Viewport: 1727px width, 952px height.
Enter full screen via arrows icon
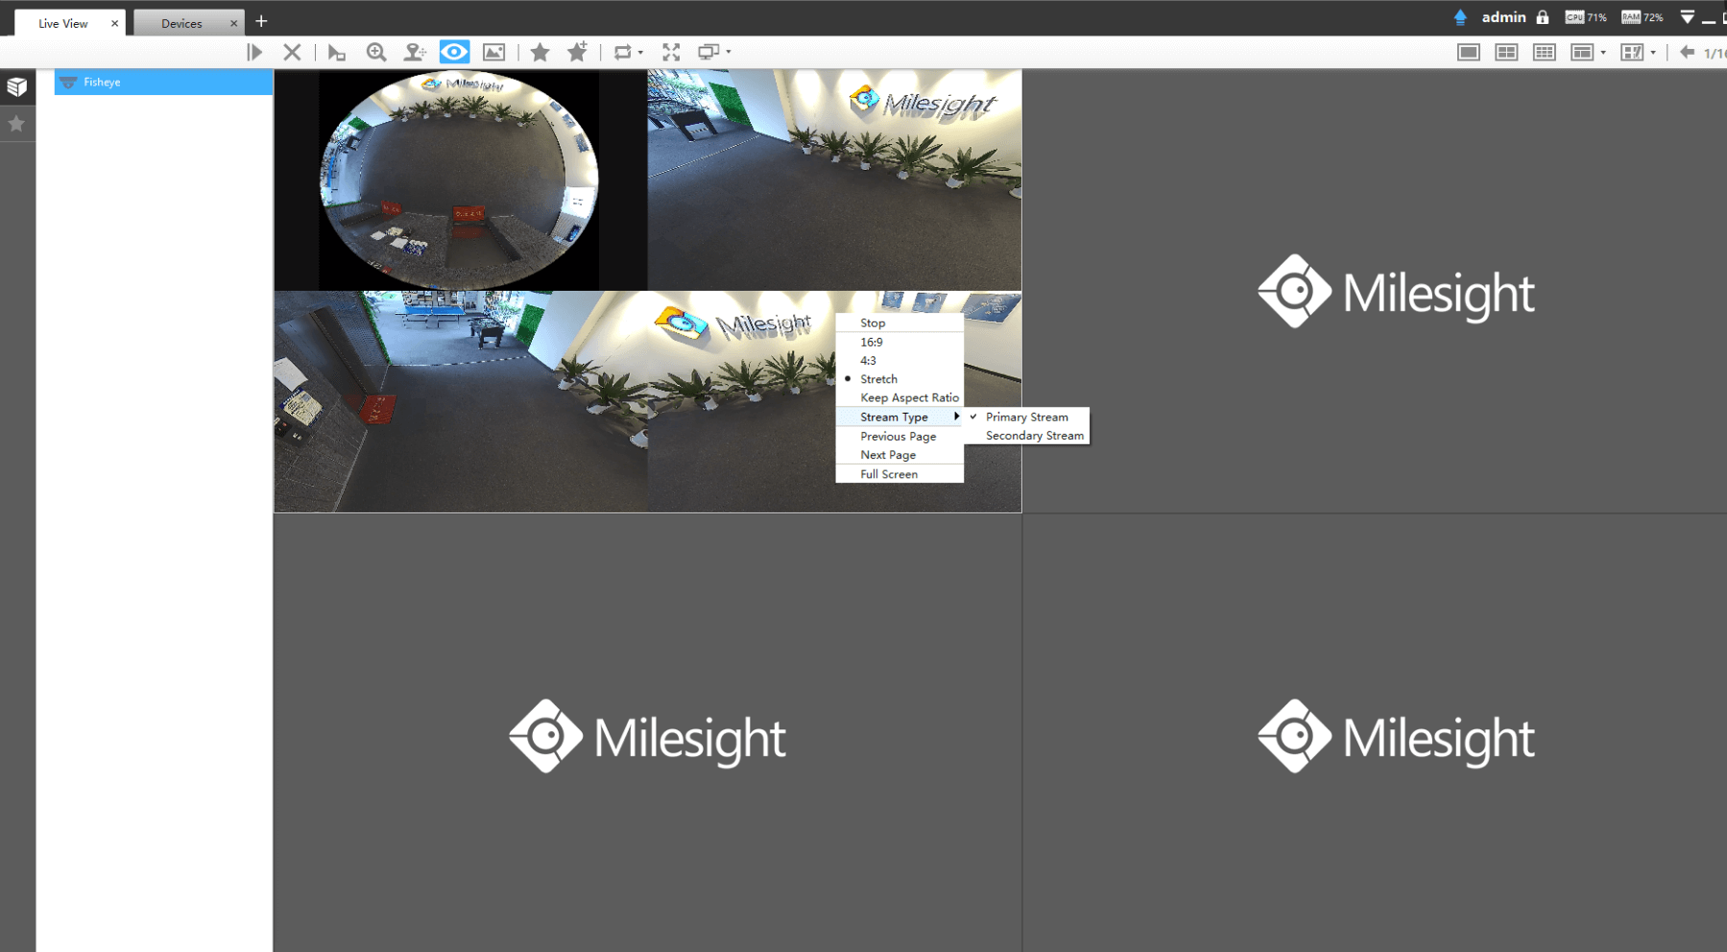(x=671, y=52)
